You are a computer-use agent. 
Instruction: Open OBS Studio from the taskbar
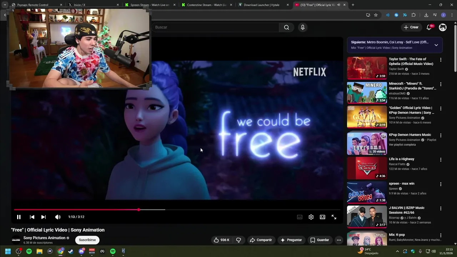coord(19,251)
